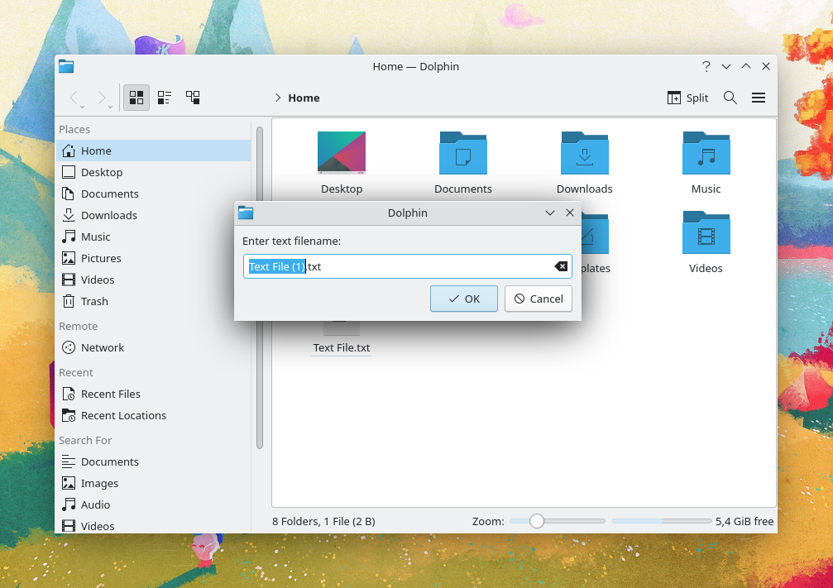833x588 pixels.
Task: Close the Dolphin filename dialog
Action: point(570,213)
